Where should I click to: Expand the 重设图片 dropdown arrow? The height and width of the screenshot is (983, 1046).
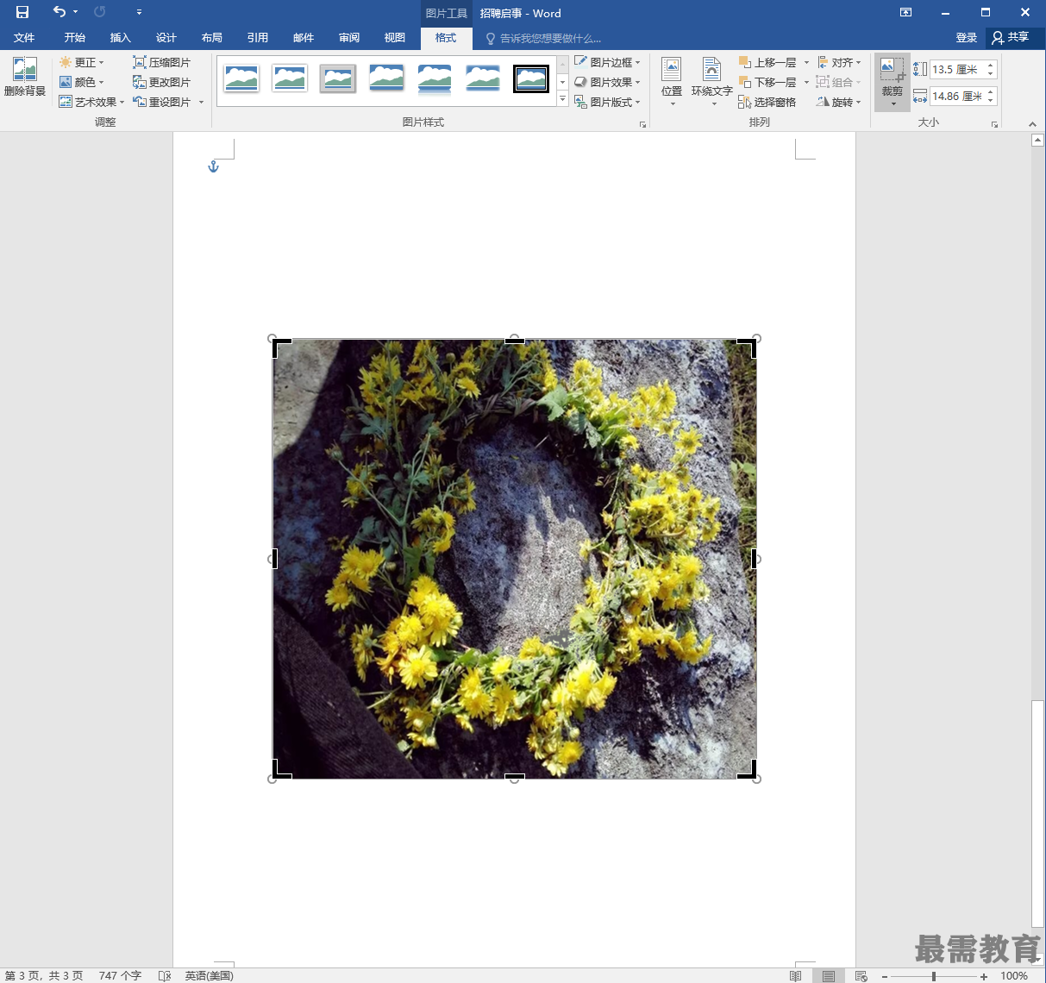(201, 102)
